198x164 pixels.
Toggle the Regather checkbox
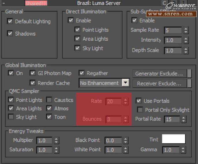[82, 73]
